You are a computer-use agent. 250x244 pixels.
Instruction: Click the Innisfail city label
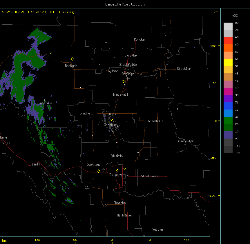coord(120,94)
